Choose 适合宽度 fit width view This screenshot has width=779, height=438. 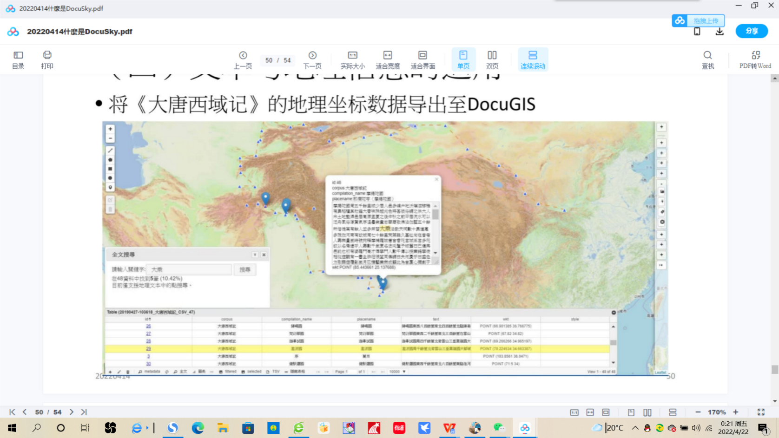pyautogui.click(x=388, y=60)
